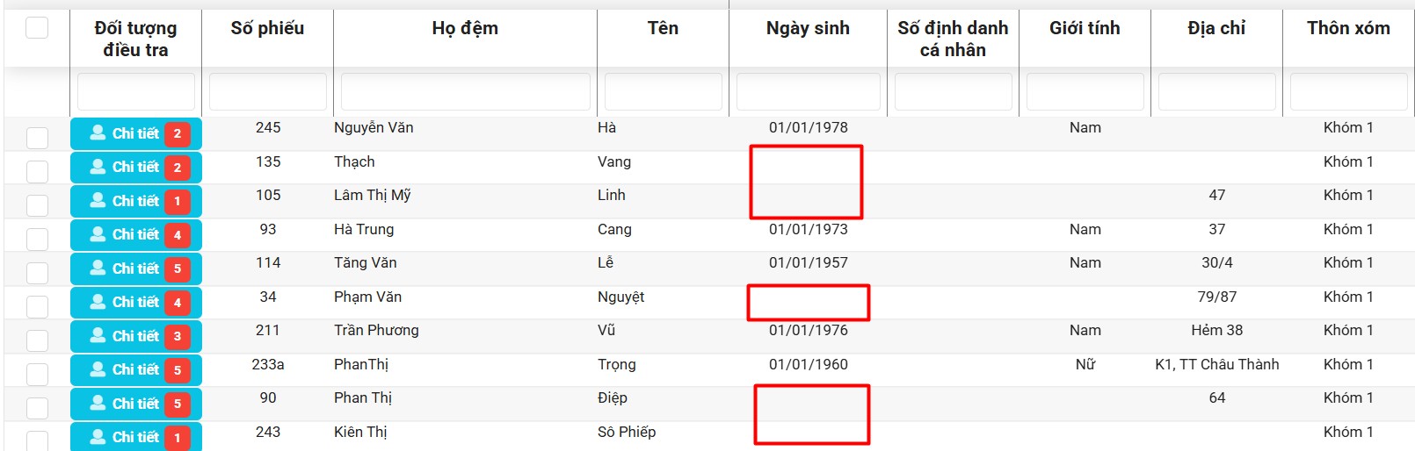Focus the filter box under Địa chỉ

pyautogui.click(x=1216, y=92)
